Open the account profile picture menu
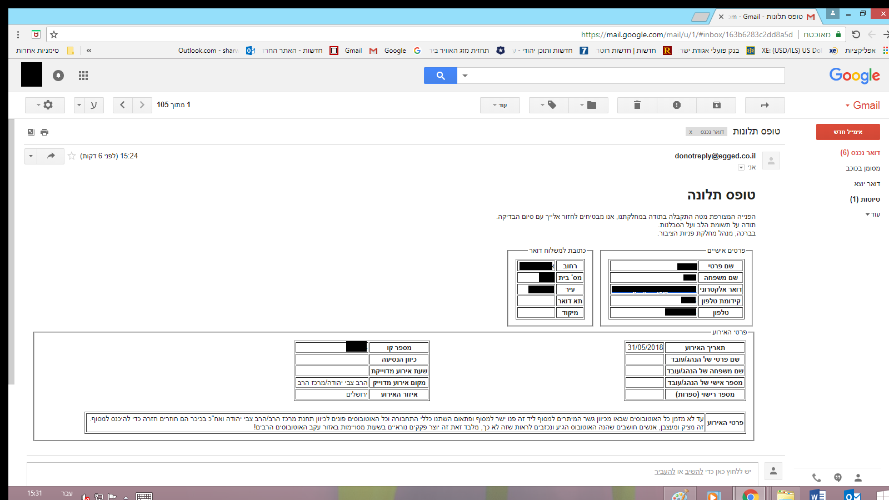 pyautogui.click(x=32, y=74)
